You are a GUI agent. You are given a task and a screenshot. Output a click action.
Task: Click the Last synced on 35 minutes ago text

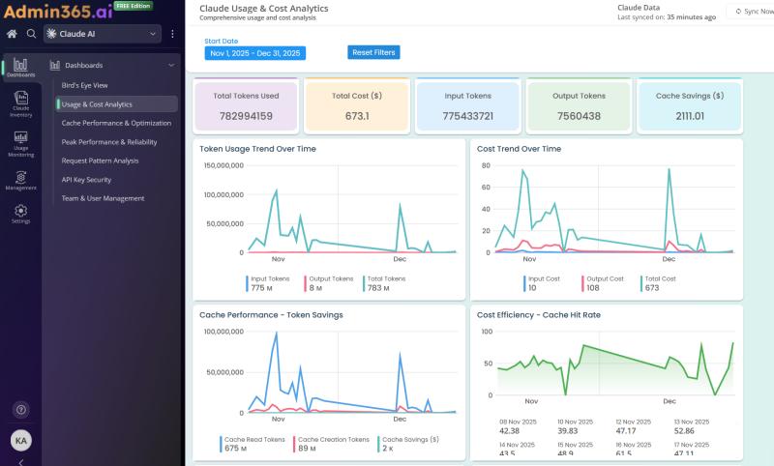point(667,17)
